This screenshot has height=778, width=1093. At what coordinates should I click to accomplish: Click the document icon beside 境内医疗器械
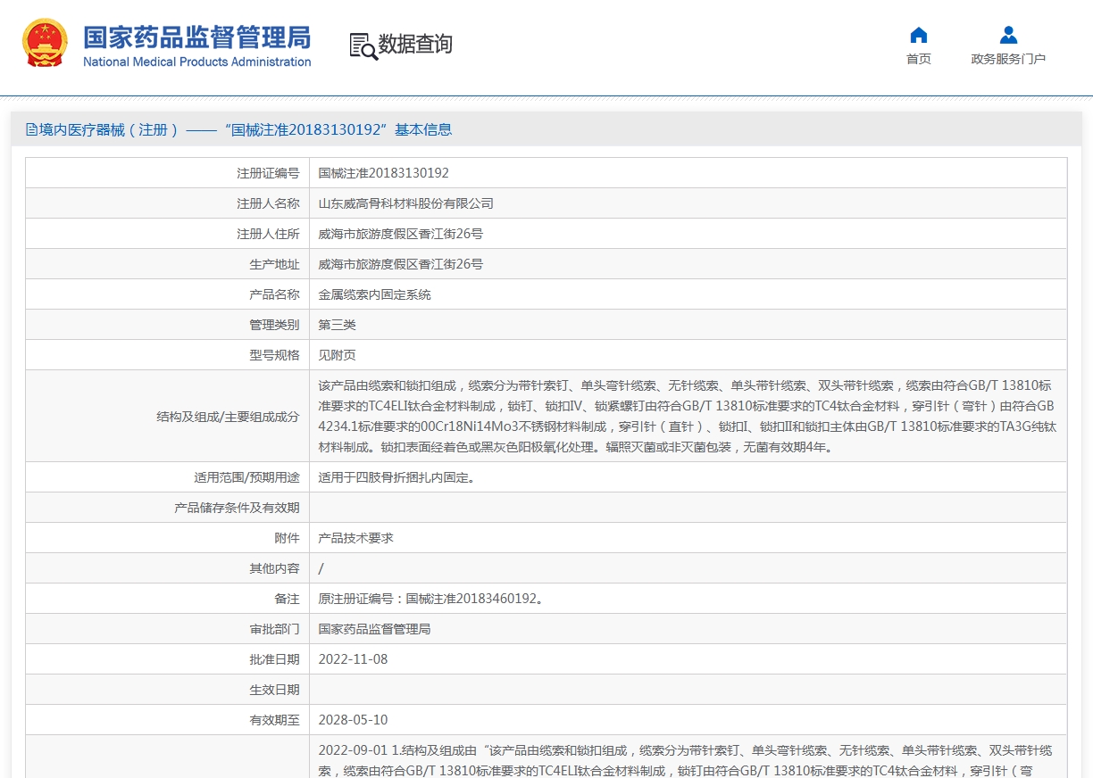point(32,129)
